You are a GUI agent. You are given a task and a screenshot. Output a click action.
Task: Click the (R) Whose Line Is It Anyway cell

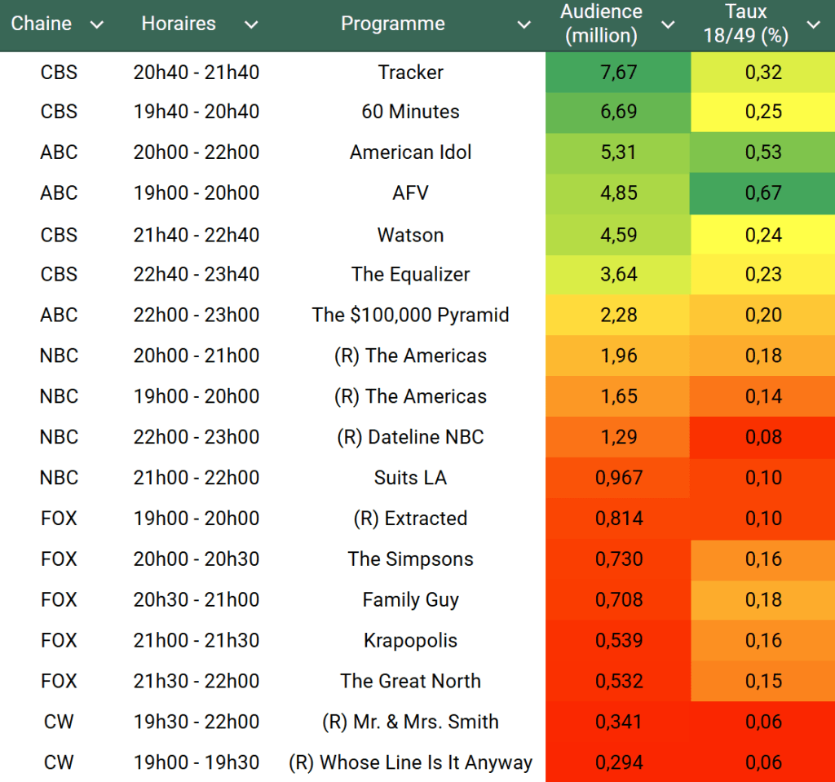click(x=410, y=762)
